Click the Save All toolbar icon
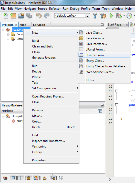The width and height of the screenshot is (135, 183). click(x=29, y=16)
